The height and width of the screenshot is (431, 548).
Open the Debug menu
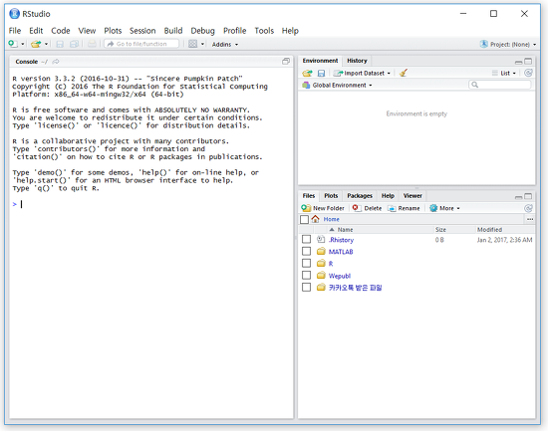[x=202, y=31]
